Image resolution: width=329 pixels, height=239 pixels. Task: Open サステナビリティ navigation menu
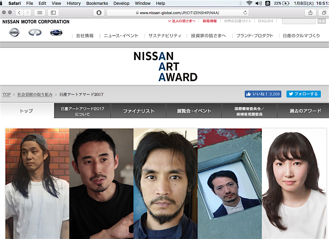point(165,36)
